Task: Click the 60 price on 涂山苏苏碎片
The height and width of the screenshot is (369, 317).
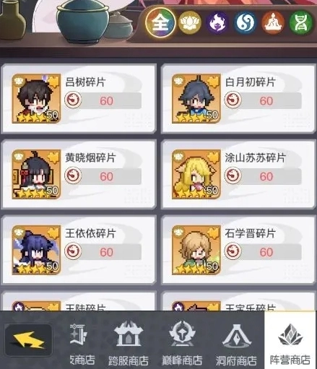Action: point(266,176)
